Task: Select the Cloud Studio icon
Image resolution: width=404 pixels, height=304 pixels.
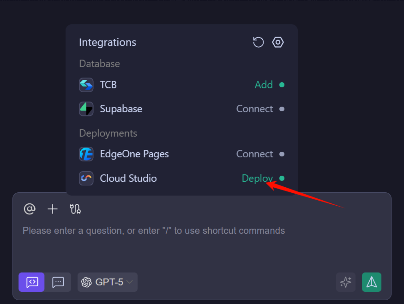Action: pyautogui.click(x=86, y=178)
